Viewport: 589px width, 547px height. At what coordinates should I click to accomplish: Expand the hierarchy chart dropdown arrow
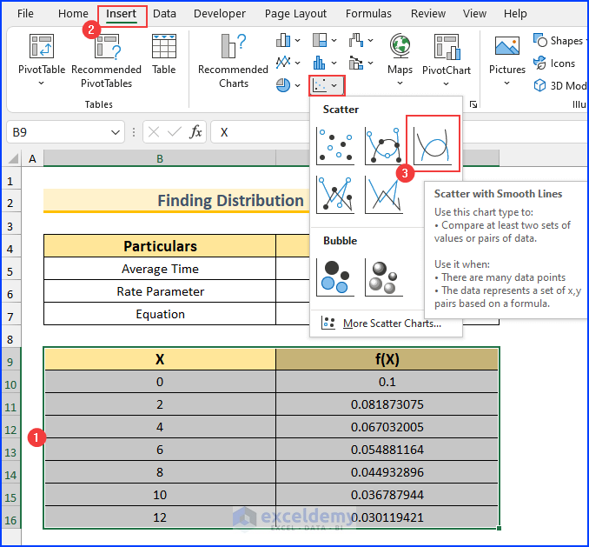tap(334, 40)
